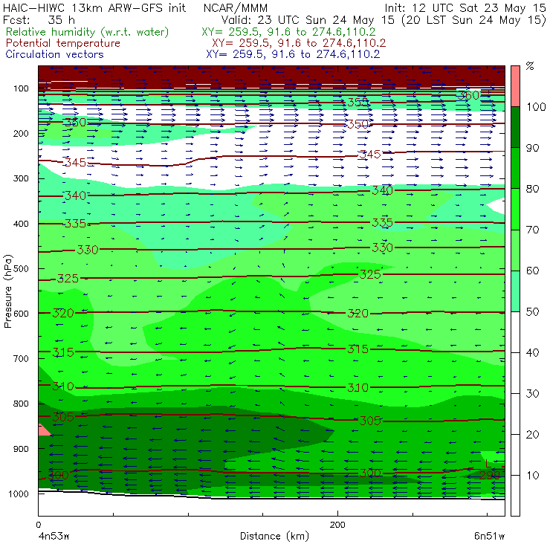Click the 'Relative humidity (w.r.t. water)' legend label

(87, 32)
